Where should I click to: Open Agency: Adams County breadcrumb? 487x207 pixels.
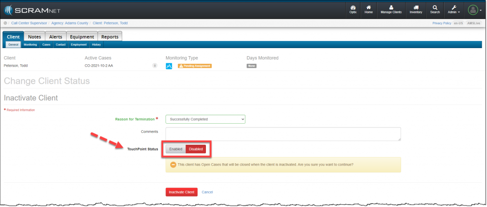pos(70,23)
